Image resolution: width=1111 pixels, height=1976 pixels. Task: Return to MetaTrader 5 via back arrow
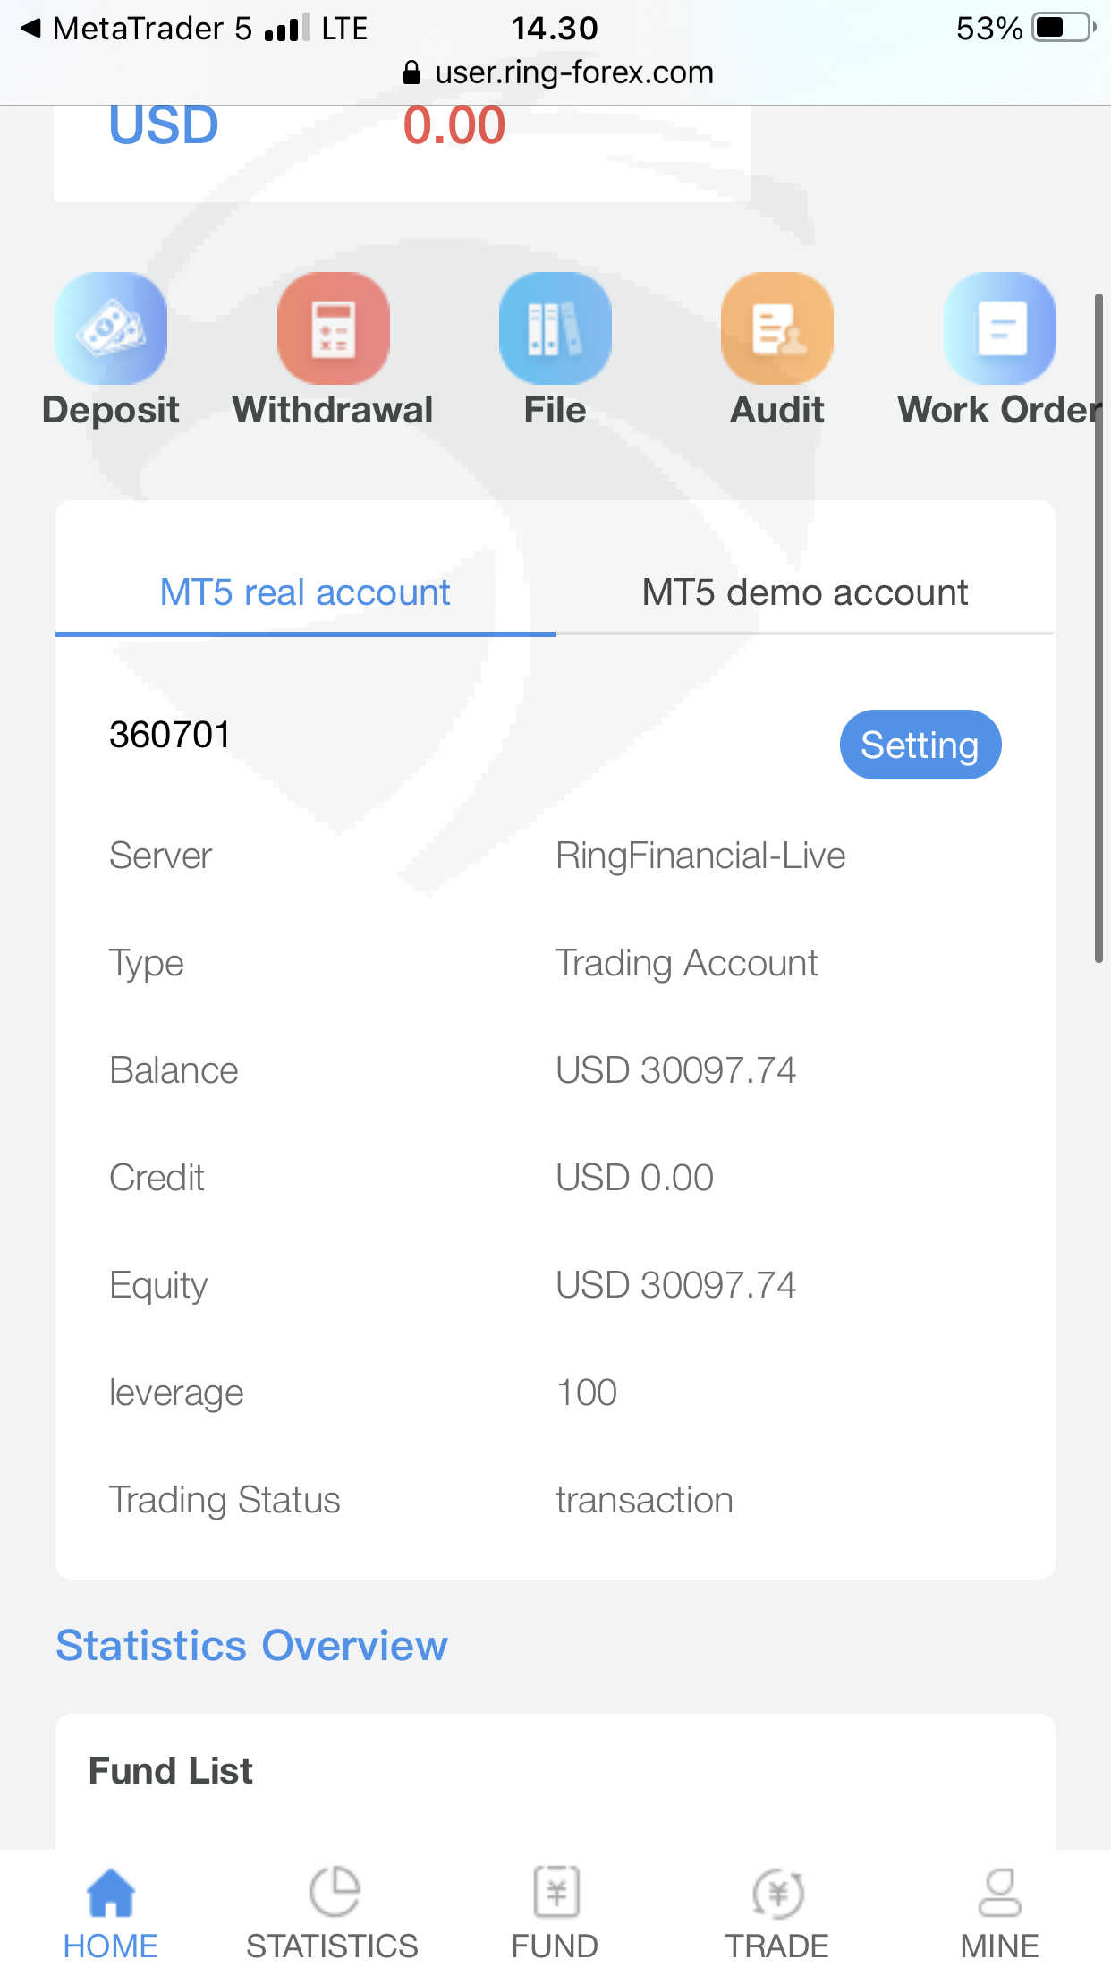(x=32, y=29)
